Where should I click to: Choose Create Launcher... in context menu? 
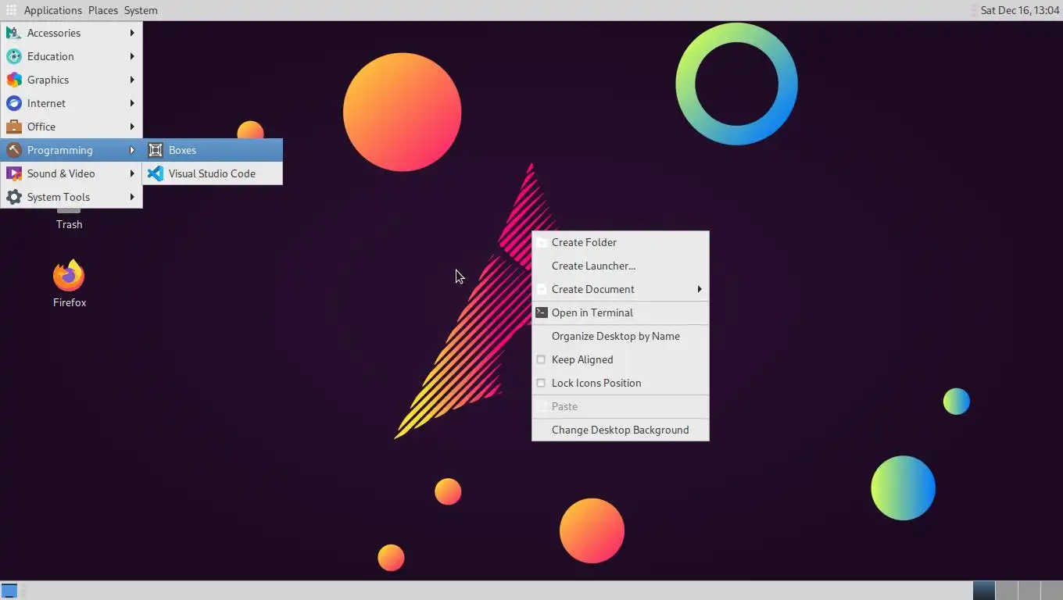point(621,266)
